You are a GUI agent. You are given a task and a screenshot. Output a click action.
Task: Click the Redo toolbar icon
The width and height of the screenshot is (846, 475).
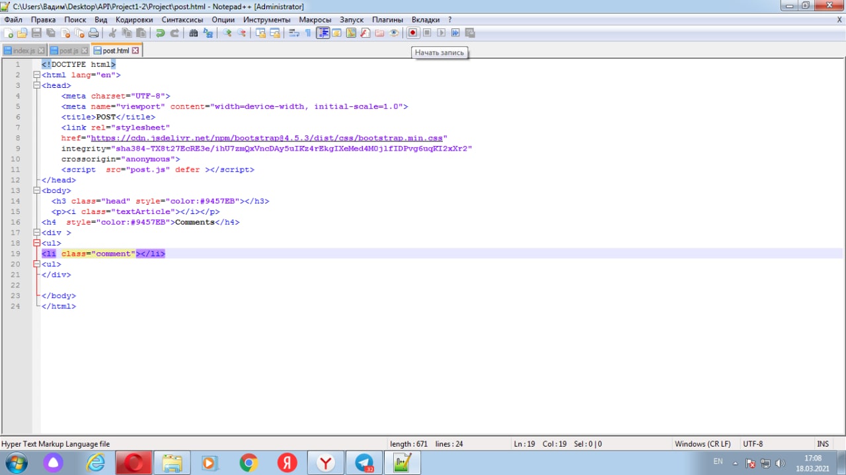coord(174,33)
